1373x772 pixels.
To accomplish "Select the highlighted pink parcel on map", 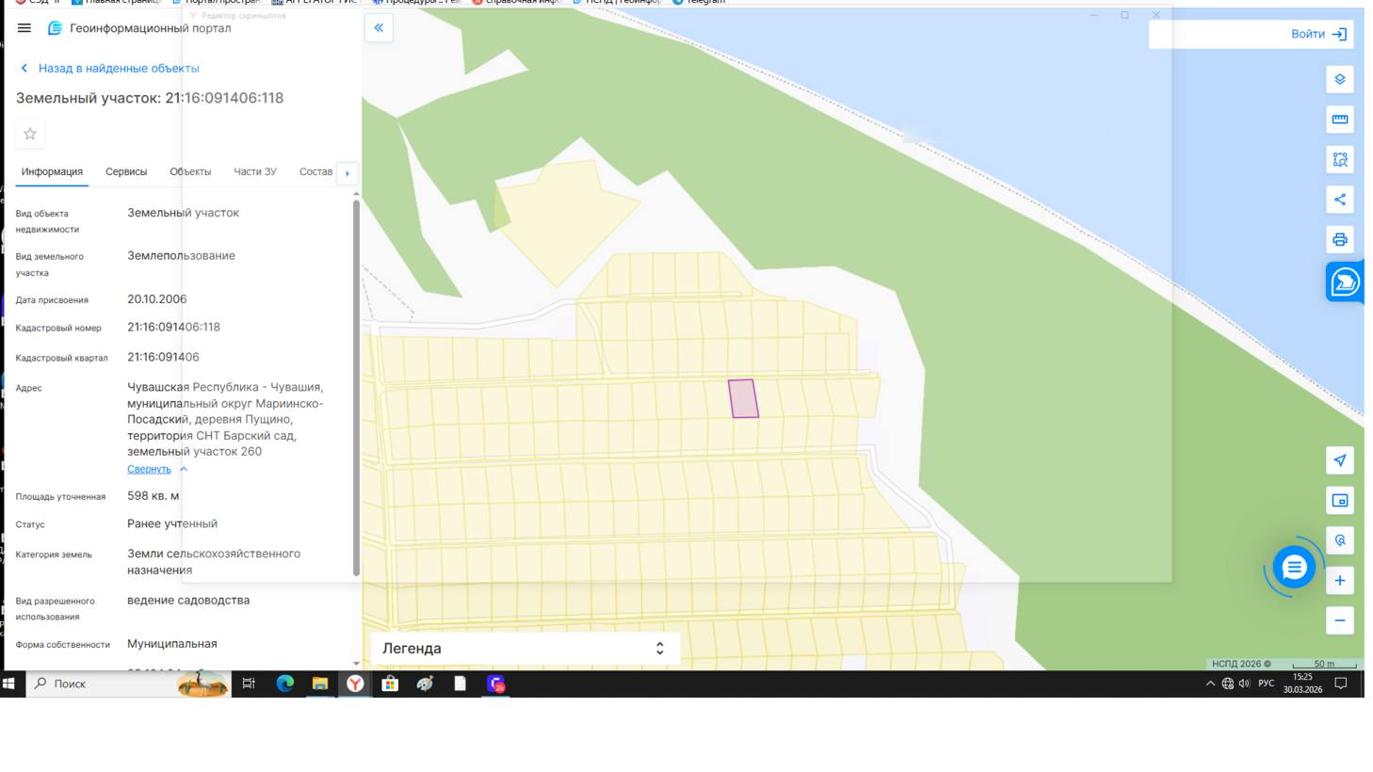I will [743, 399].
